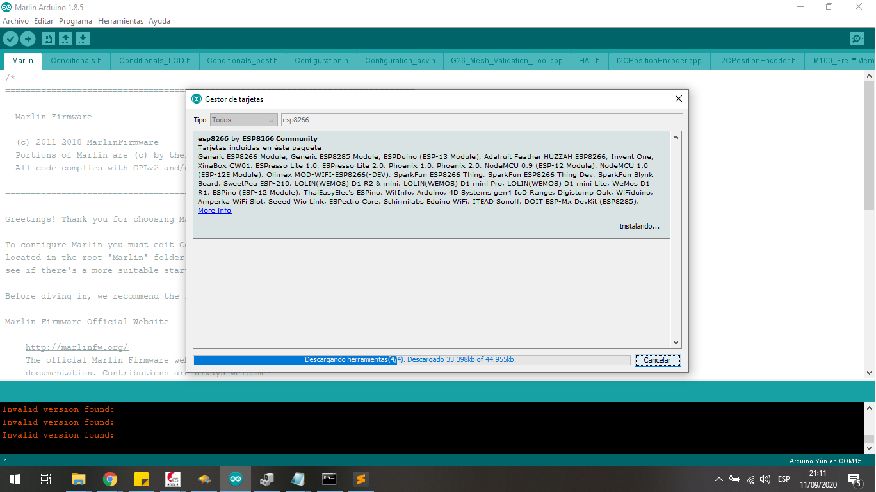Click the Verify checkmark toolbar icon
Viewport: 876px width, 492px height.
(10, 39)
